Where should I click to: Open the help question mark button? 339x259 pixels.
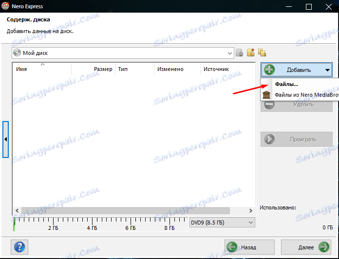[x=19, y=247]
